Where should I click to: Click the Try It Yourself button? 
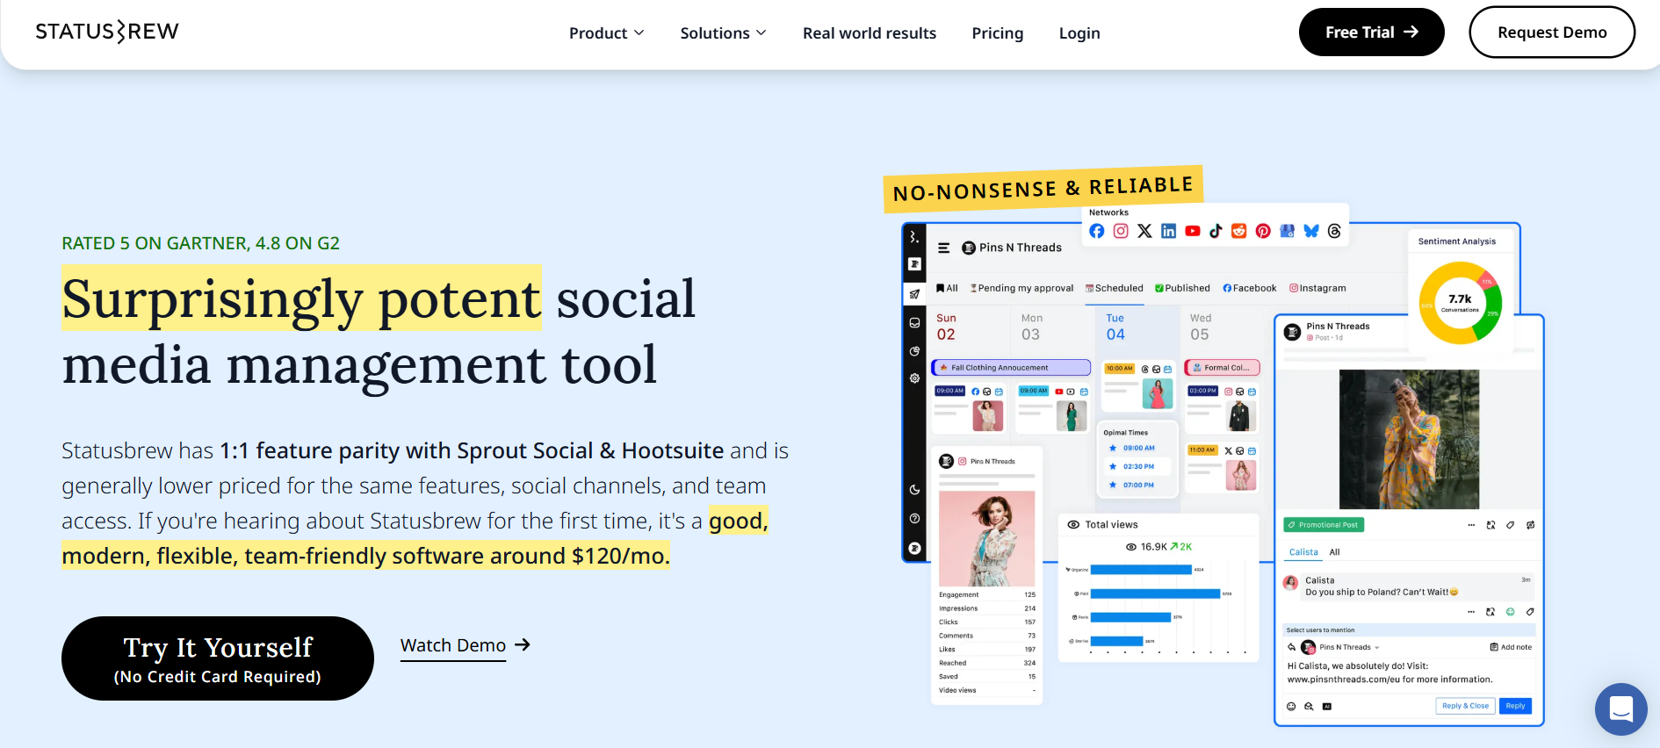click(x=218, y=658)
